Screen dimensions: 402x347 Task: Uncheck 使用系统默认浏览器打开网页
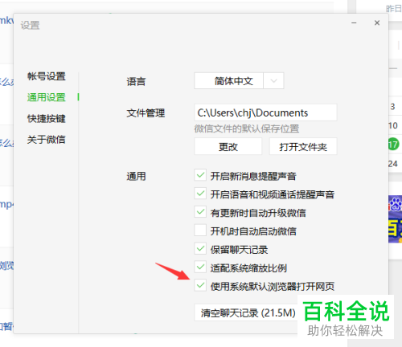tap(200, 285)
